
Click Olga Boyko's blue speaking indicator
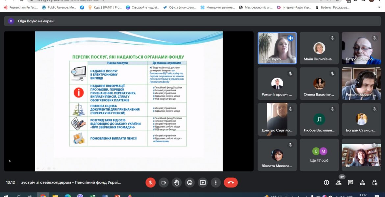tap(291, 38)
